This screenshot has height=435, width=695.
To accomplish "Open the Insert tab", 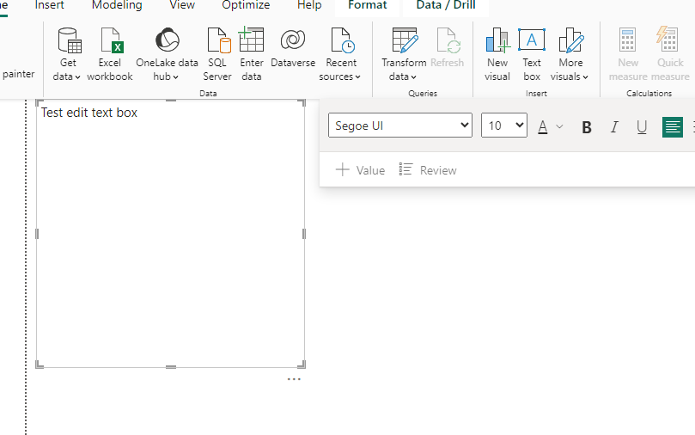I will (x=49, y=5).
